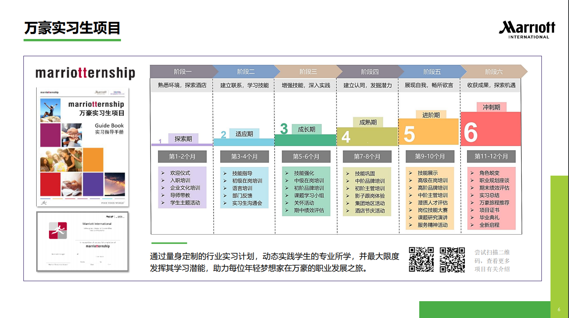569x318 pixels.
Task: Click the 毕业典礼 list item
Action: (490, 217)
